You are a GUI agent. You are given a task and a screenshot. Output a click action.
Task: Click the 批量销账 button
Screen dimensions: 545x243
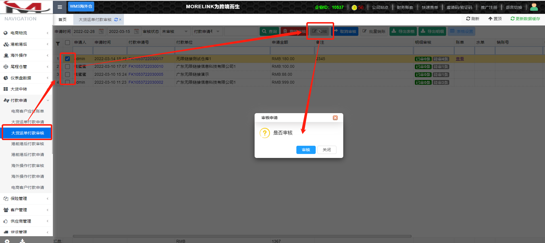tap(374, 31)
